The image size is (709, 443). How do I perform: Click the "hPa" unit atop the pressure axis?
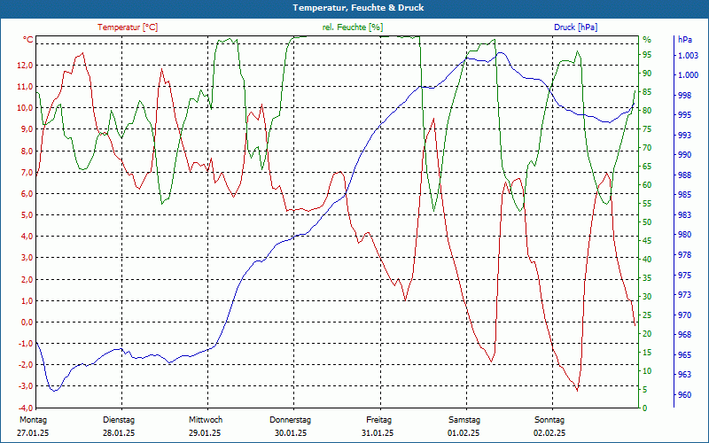[684, 39]
